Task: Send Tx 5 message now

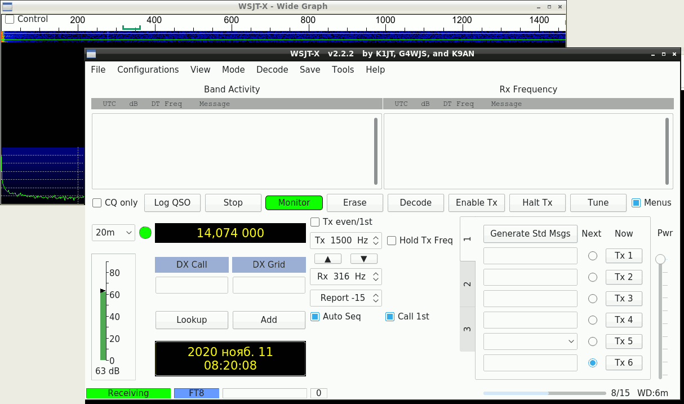Action: 624,341
